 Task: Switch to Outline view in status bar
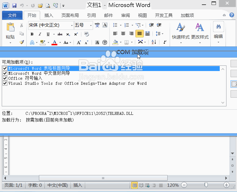point(154,185)
